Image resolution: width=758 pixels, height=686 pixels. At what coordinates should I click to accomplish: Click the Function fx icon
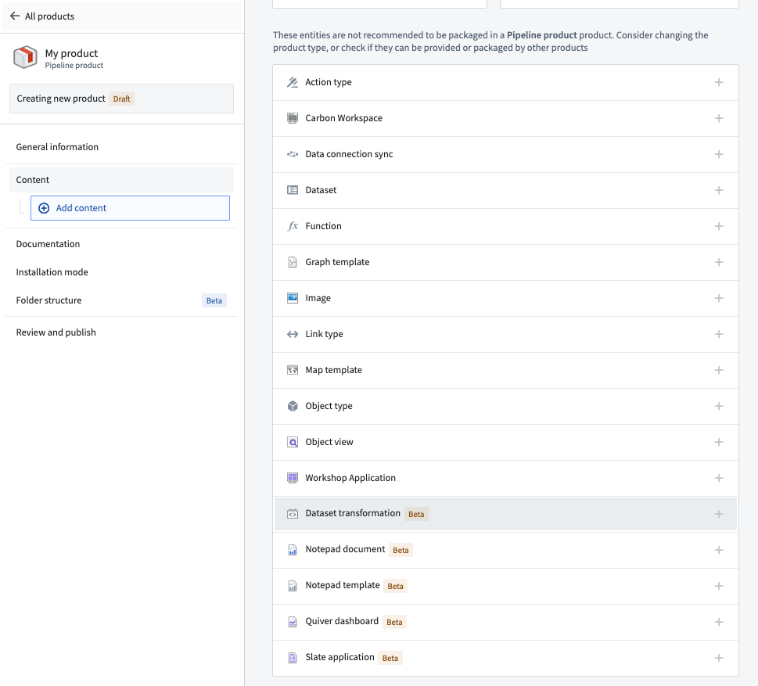click(x=293, y=226)
